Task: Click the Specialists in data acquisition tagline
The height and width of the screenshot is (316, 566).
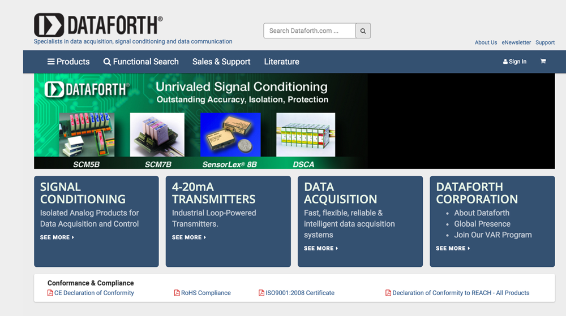Action: click(x=133, y=41)
